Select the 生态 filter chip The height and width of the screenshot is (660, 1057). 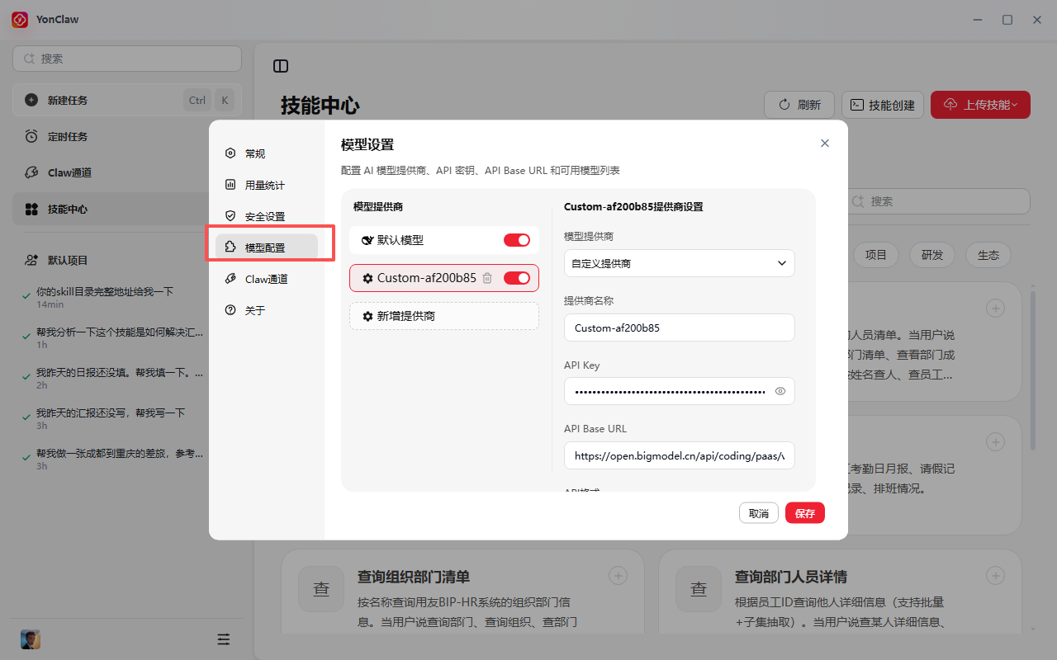tap(988, 255)
